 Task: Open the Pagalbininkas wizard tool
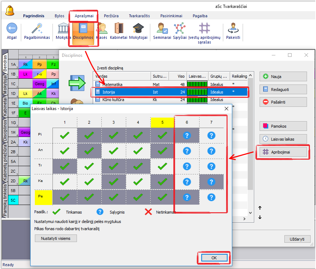pos(37,29)
